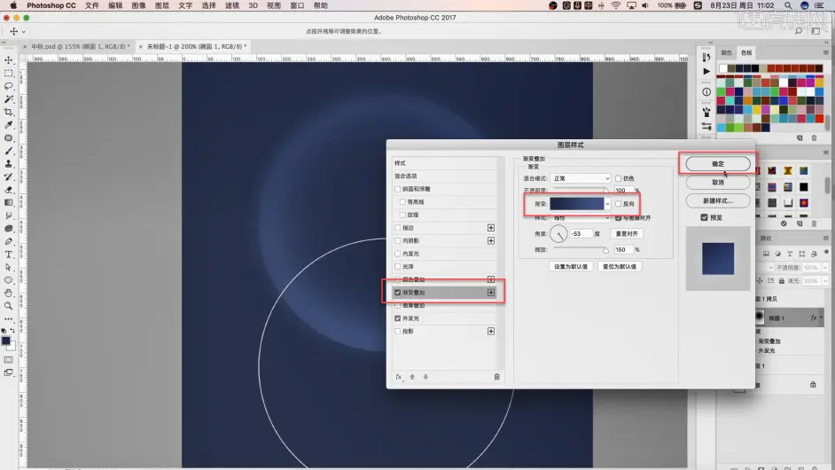835x470 pixels.
Task: Select the Zoom magnifier tool
Action: 9,306
